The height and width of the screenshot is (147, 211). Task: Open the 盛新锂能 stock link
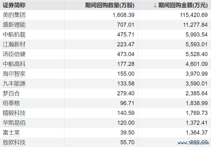(x=14, y=25)
